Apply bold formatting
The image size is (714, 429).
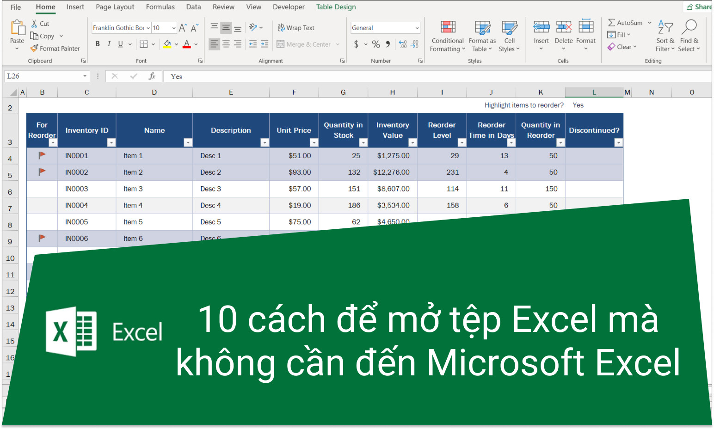(97, 44)
